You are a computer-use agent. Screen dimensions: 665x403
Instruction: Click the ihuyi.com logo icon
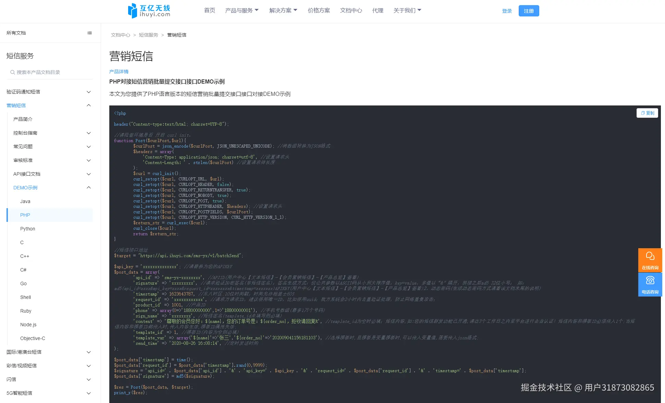pos(132,10)
